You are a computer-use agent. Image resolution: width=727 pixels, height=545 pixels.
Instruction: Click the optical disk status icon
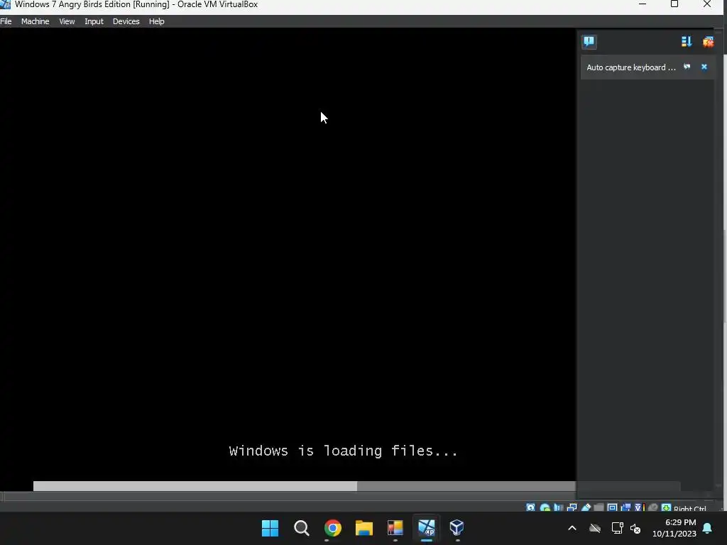pos(545,508)
